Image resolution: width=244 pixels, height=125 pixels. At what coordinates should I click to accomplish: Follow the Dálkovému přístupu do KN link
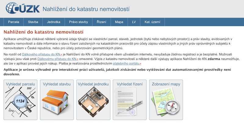(58, 59)
